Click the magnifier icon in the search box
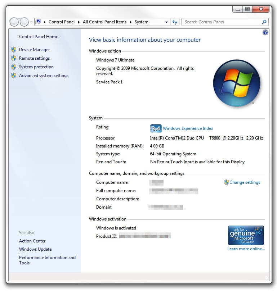Viewport: 277px width, 291px height. point(264,22)
